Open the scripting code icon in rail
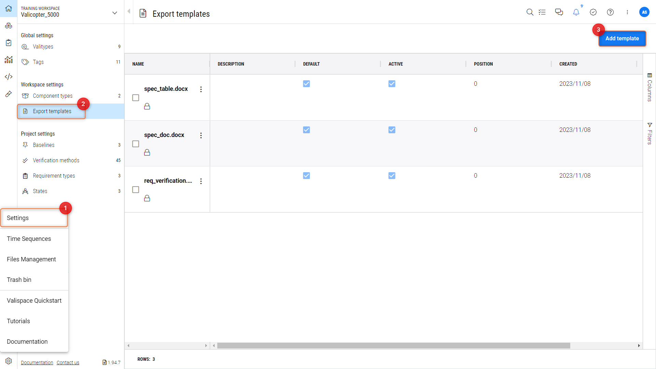This screenshot has height=369, width=656. click(x=9, y=77)
